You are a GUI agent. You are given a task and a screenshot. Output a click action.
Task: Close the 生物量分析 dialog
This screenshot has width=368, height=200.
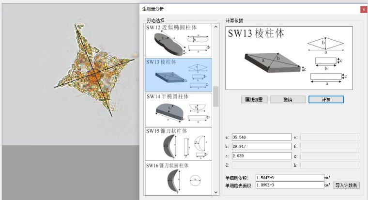[x=363, y=9]
